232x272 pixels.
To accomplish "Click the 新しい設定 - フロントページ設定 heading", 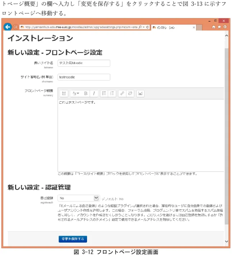I will coord(55,52).
